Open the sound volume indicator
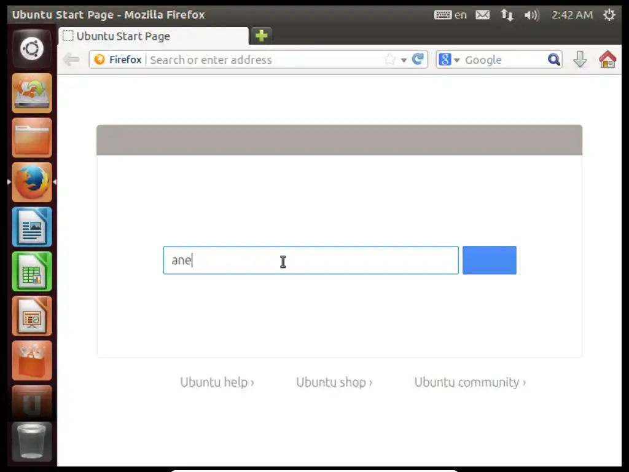 [531, 15]
